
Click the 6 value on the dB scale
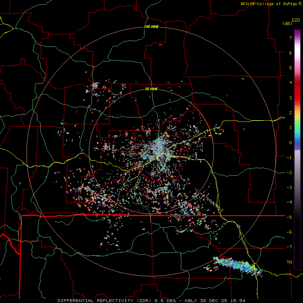point(290,53)
